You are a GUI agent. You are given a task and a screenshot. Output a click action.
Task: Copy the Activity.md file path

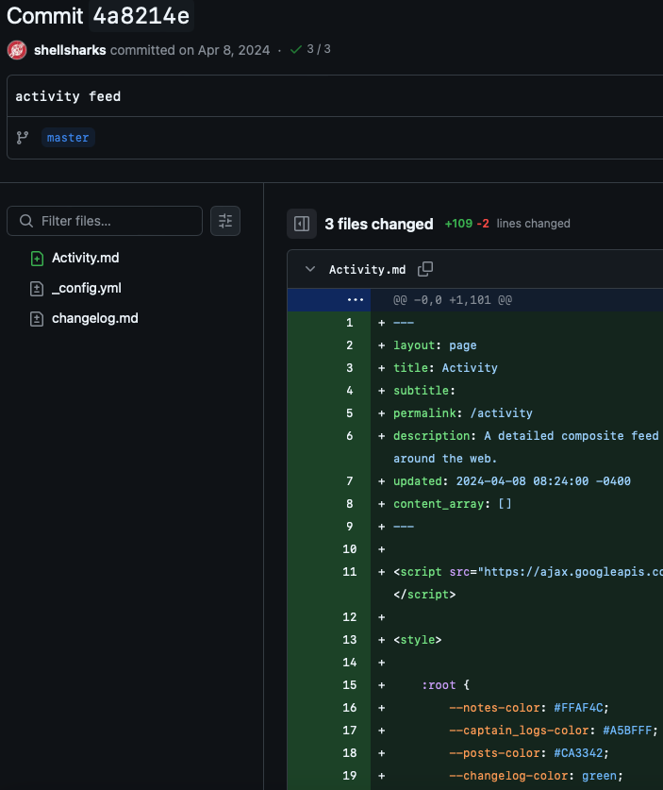[425, 269]
